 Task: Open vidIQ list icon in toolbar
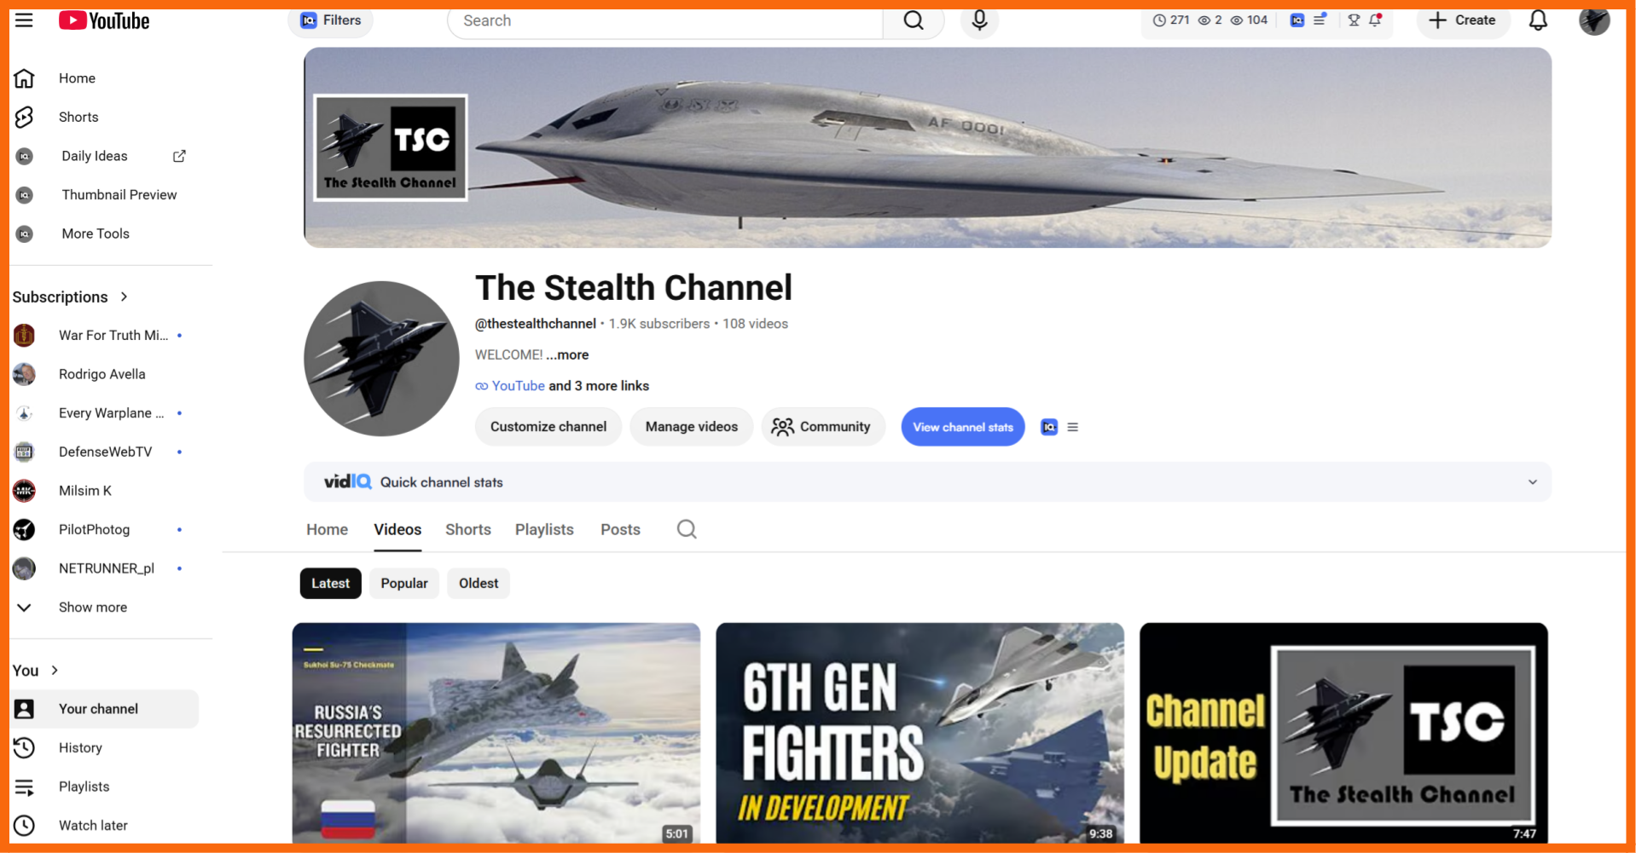(1320, 20)
